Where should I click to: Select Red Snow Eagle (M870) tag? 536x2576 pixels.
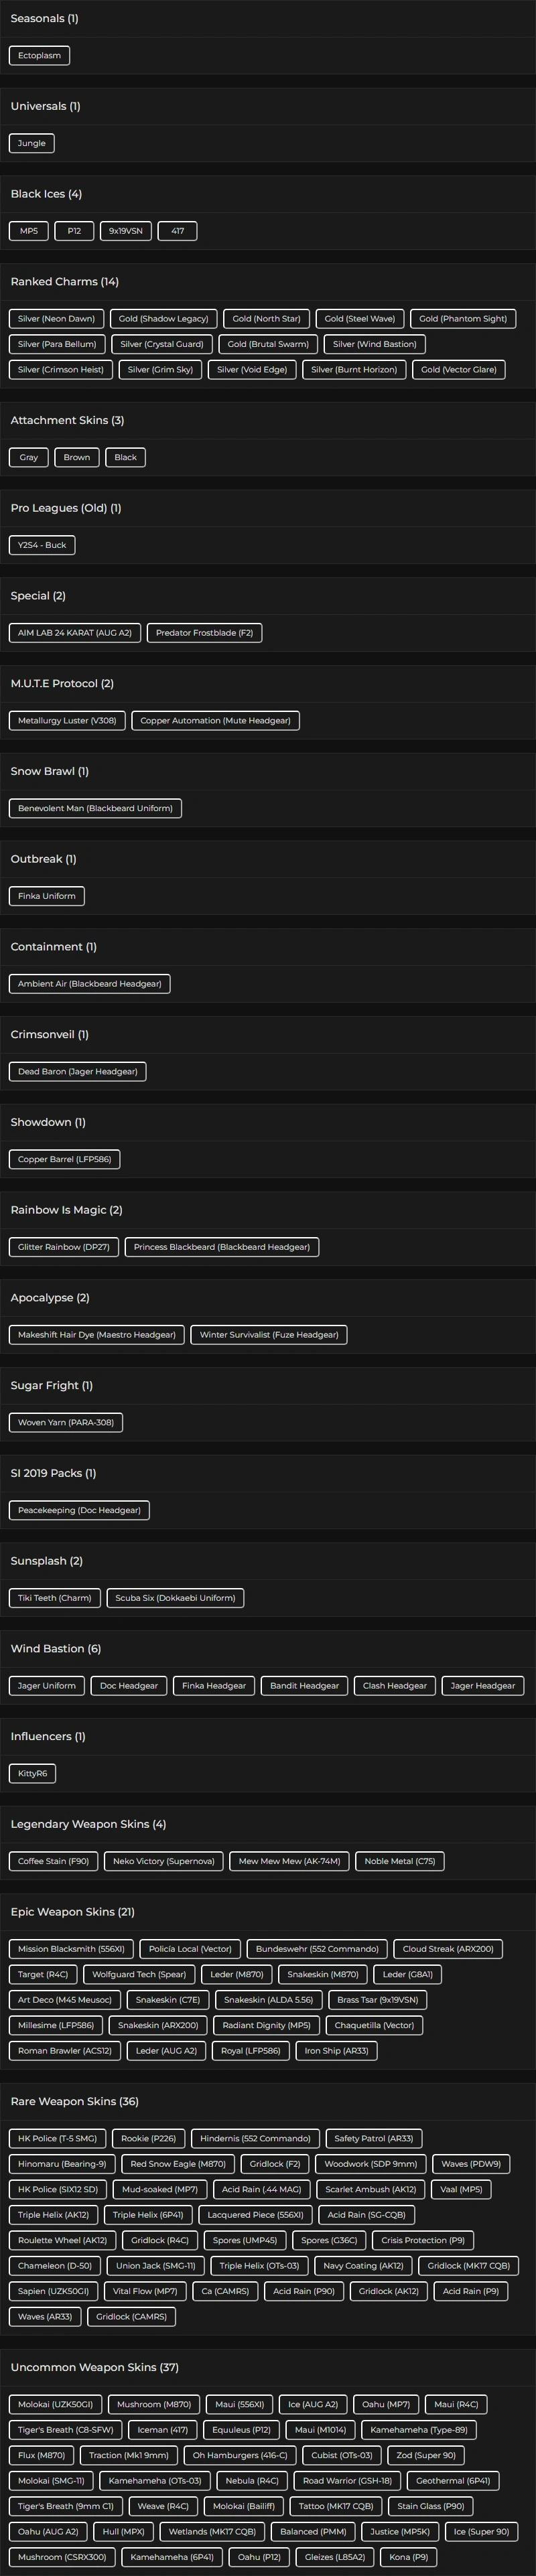(178, 2164)
